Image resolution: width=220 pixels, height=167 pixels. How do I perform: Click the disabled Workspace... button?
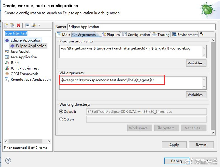(x=140, y=128)
